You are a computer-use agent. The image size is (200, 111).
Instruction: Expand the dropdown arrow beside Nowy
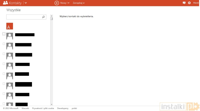coord(68,3)
